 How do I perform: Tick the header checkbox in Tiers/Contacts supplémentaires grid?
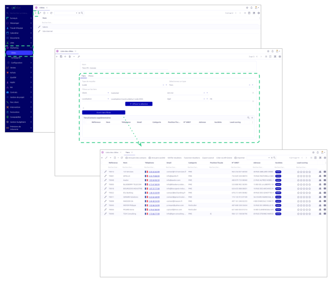[x=84, y=122]
